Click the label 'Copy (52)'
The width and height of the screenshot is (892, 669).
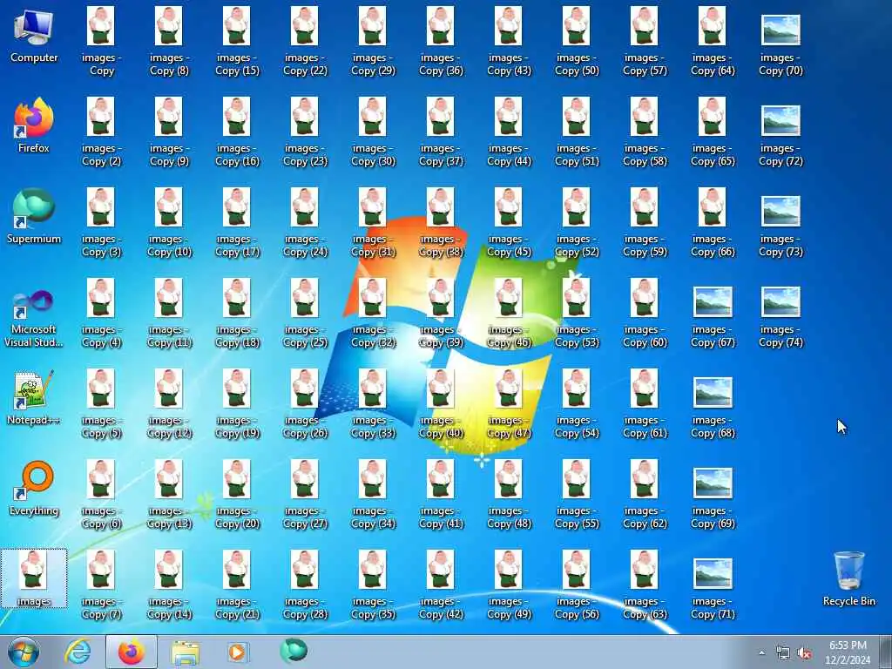(577, 252)
